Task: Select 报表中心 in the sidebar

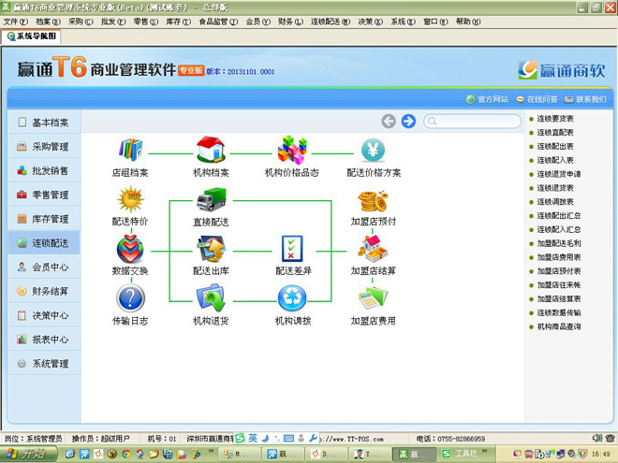Action: pos(43,339)
